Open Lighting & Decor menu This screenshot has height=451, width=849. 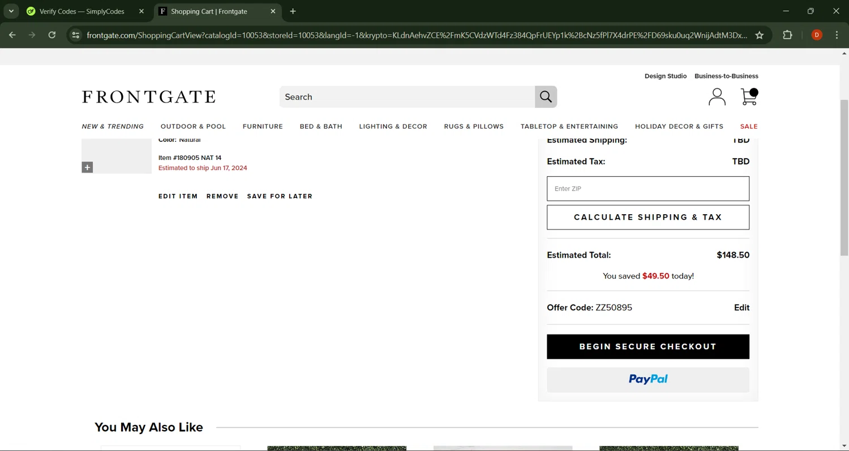(x=393, y=127)
